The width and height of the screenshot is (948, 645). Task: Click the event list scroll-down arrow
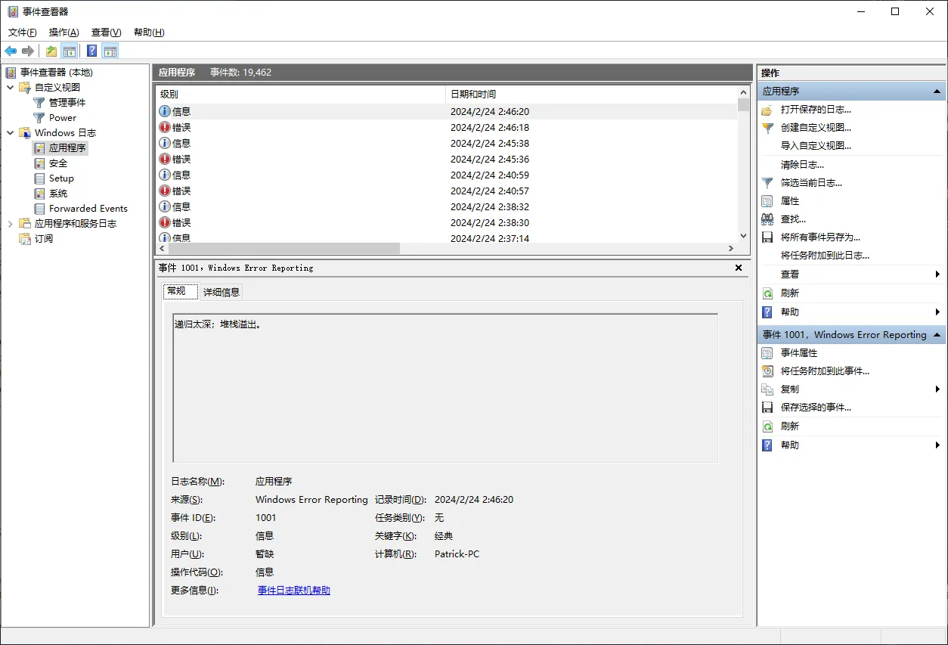tap(743, 236)
